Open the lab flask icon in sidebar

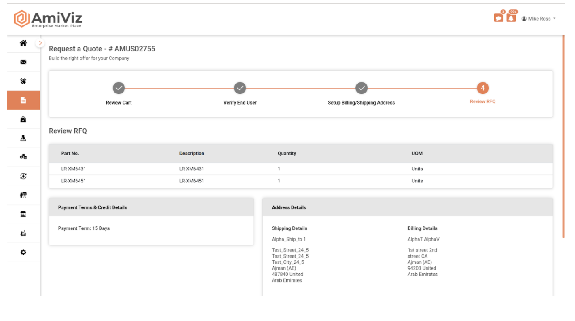tap(23, 139)
